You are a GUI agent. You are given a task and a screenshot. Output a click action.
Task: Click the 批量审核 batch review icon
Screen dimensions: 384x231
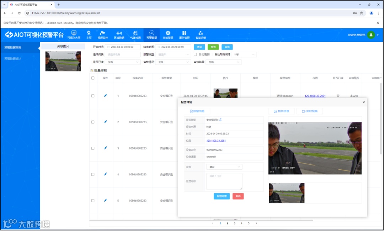[92, 70]
